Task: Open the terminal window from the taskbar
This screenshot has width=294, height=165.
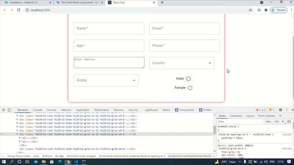Action: [84, 162]
